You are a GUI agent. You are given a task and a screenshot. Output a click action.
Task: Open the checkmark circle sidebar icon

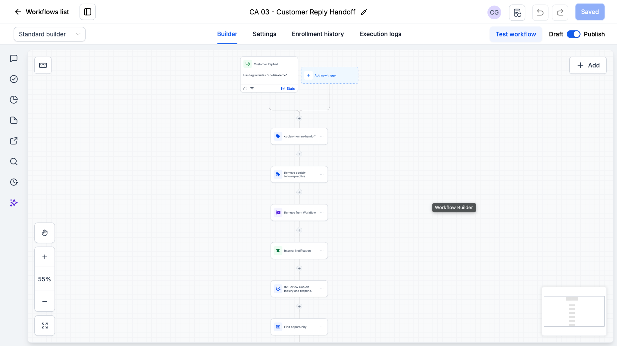tap(14, 79)
